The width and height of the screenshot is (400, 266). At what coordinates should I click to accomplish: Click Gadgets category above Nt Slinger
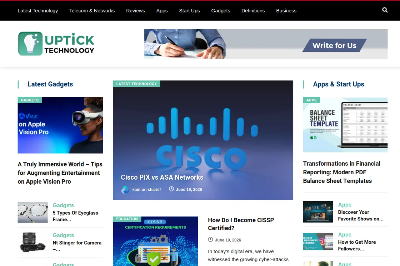(63, 235)
